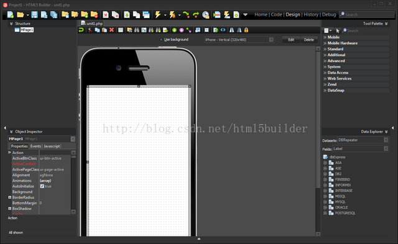
Task: Toggle the Use background checkbox
Action: pos(161,40)
